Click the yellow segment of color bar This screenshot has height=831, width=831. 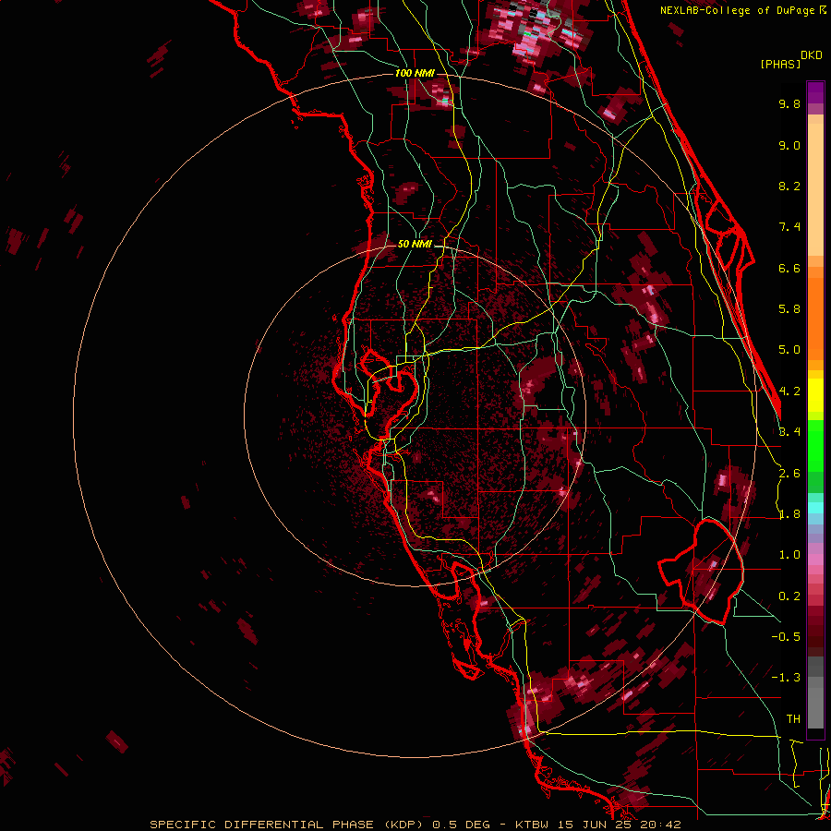click(x=815, y=395)
